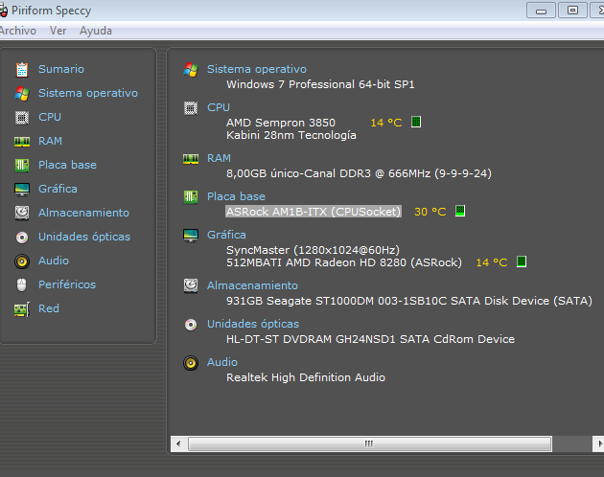Click the Gráfica heading link in summary
Image resolution: width=604 pixels, height=477 pixels.
[226, 235]
